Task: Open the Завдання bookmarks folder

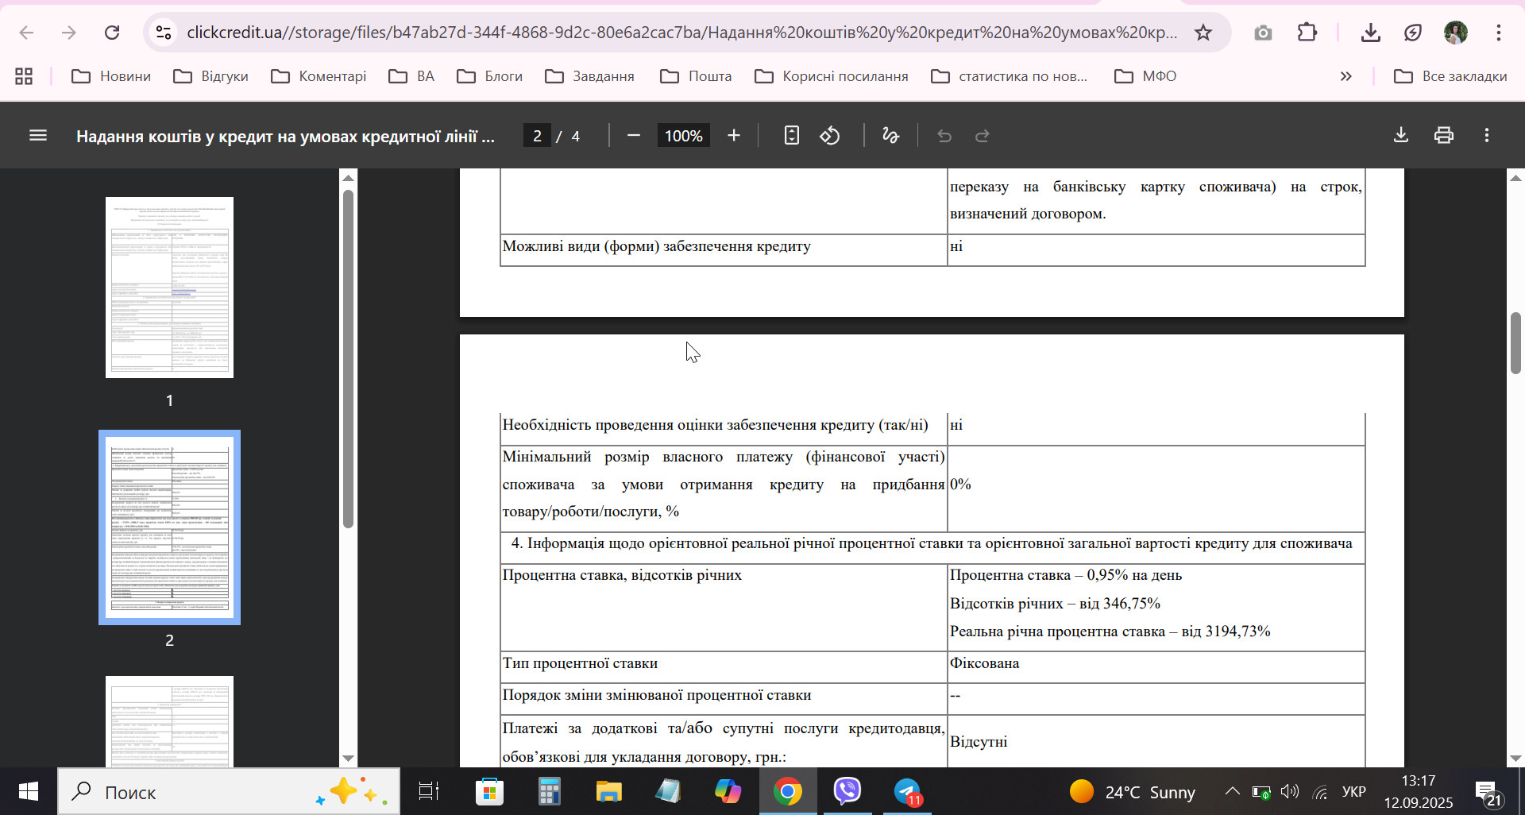Action: tap(590, 76)
